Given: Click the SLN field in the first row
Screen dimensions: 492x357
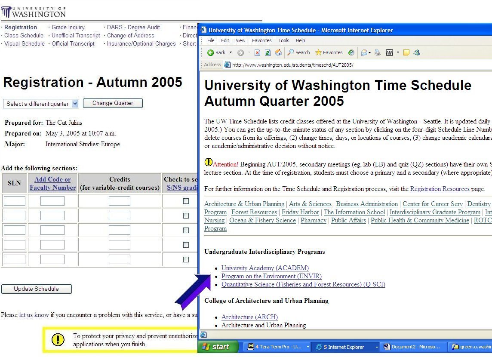Looking at the screenshot, I should [15, 201].
